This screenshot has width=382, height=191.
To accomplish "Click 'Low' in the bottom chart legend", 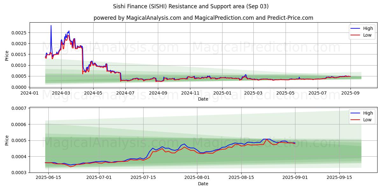I will tap(367, 120).
